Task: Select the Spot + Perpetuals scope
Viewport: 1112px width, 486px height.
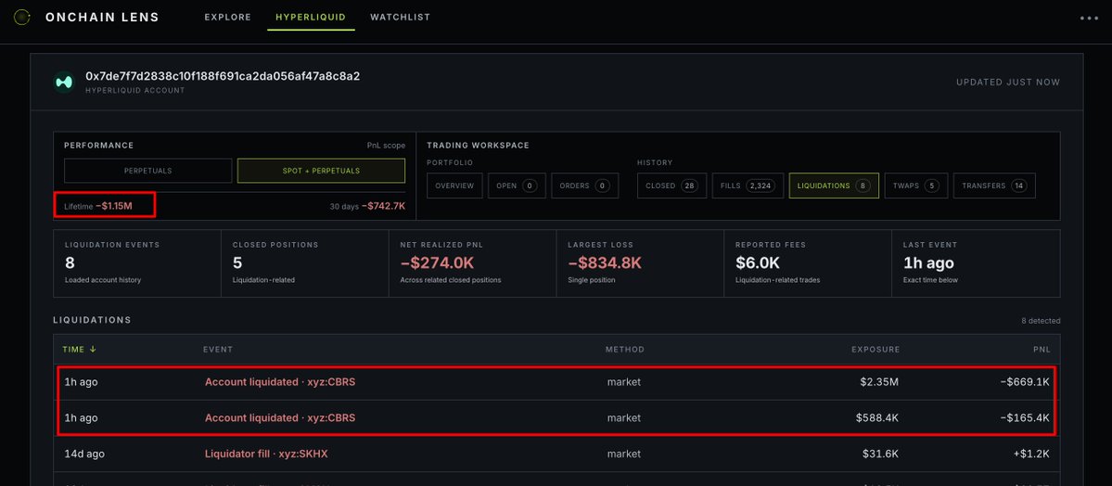Action: [321, 171]
